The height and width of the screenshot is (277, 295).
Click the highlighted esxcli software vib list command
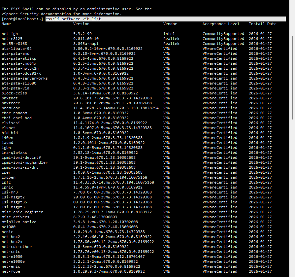[x=73, y=19]
